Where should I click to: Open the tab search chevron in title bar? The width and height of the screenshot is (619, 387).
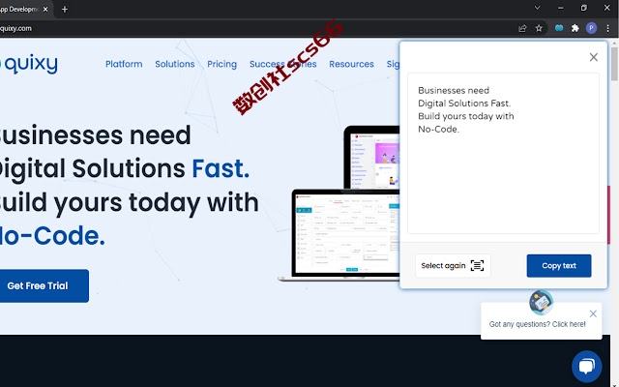pos(538,8)
